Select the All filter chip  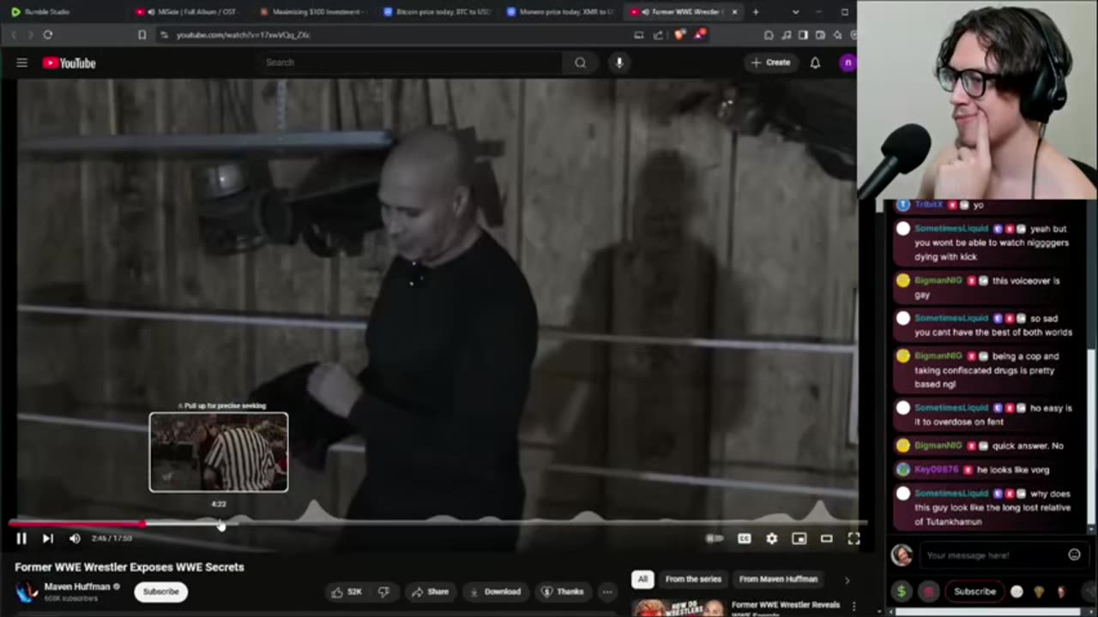tap(643, 579)
